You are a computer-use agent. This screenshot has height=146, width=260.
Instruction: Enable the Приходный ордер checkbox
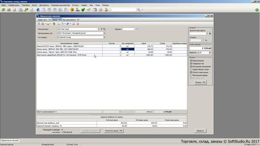pos(191,75)
